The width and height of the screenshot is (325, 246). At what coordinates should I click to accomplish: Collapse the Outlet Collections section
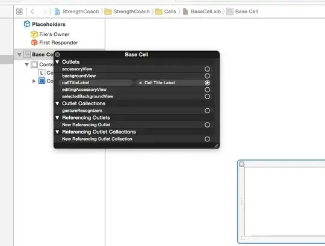(57, 103)
